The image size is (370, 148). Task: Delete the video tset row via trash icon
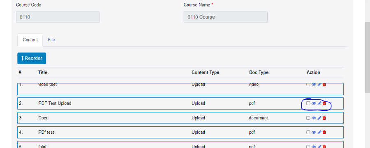point(324,85)
